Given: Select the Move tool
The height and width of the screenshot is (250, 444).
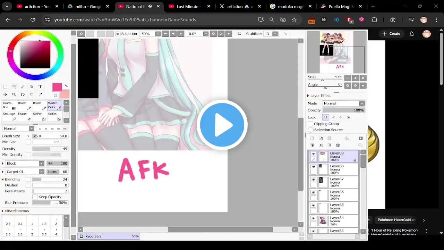Looking at the screenshot, I should pyautogui.click(x=5, y=94).
